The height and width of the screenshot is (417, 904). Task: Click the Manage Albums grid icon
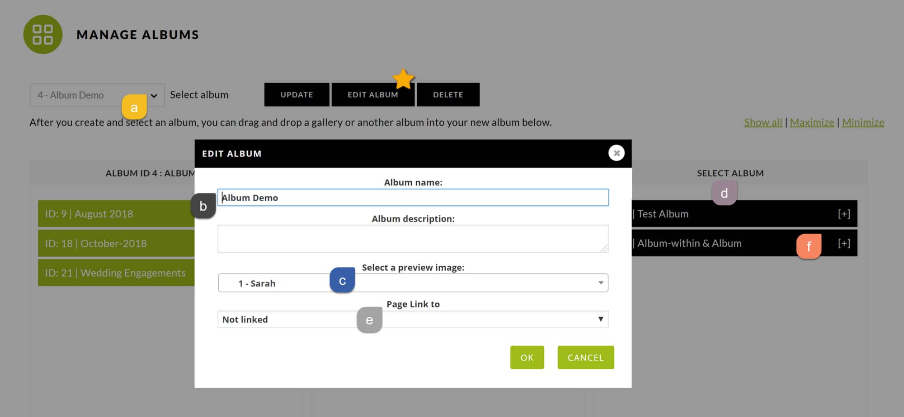click(43, 34)
